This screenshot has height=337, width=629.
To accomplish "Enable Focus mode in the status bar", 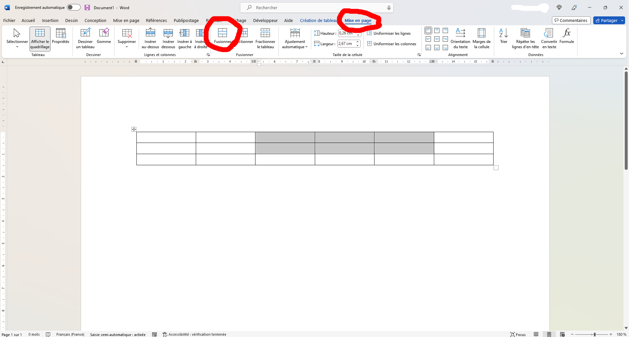I will click(518, 334).
